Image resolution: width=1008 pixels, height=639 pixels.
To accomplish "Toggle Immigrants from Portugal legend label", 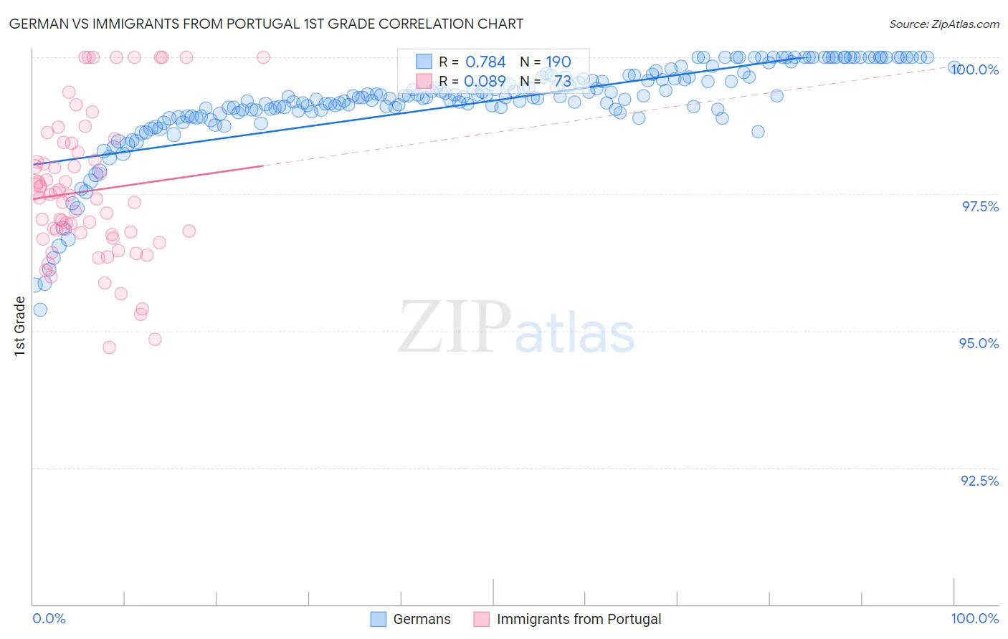I will pos(579,619).
